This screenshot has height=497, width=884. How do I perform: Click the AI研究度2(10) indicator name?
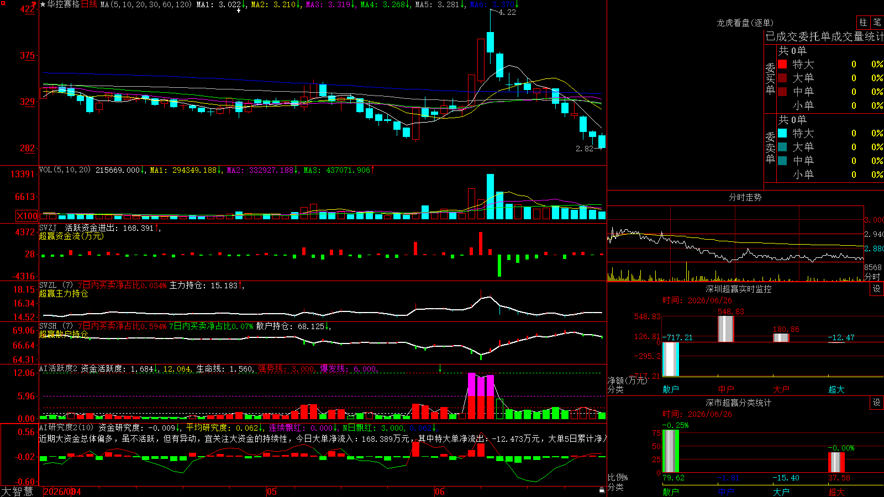(66, 427)
